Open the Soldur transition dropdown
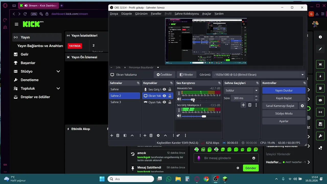This screenshot has height=184, width=327. (x=241, y=90)
